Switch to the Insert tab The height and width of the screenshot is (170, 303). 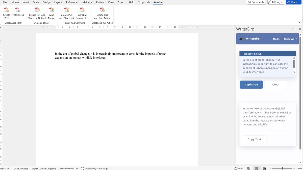tap(26, 2)
